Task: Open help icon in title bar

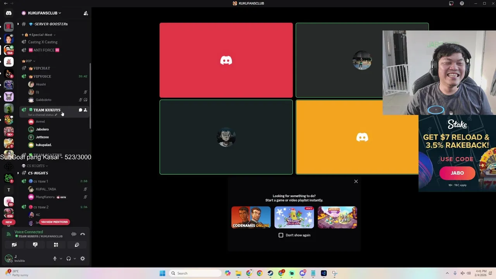Action: pyautogui.click(x=462, y=3)
